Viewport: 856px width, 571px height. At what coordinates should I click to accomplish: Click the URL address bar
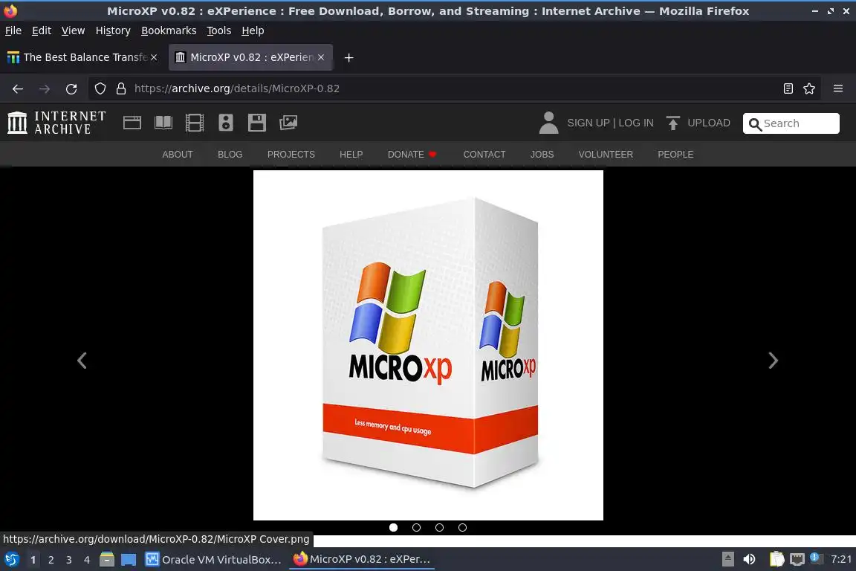453,88
